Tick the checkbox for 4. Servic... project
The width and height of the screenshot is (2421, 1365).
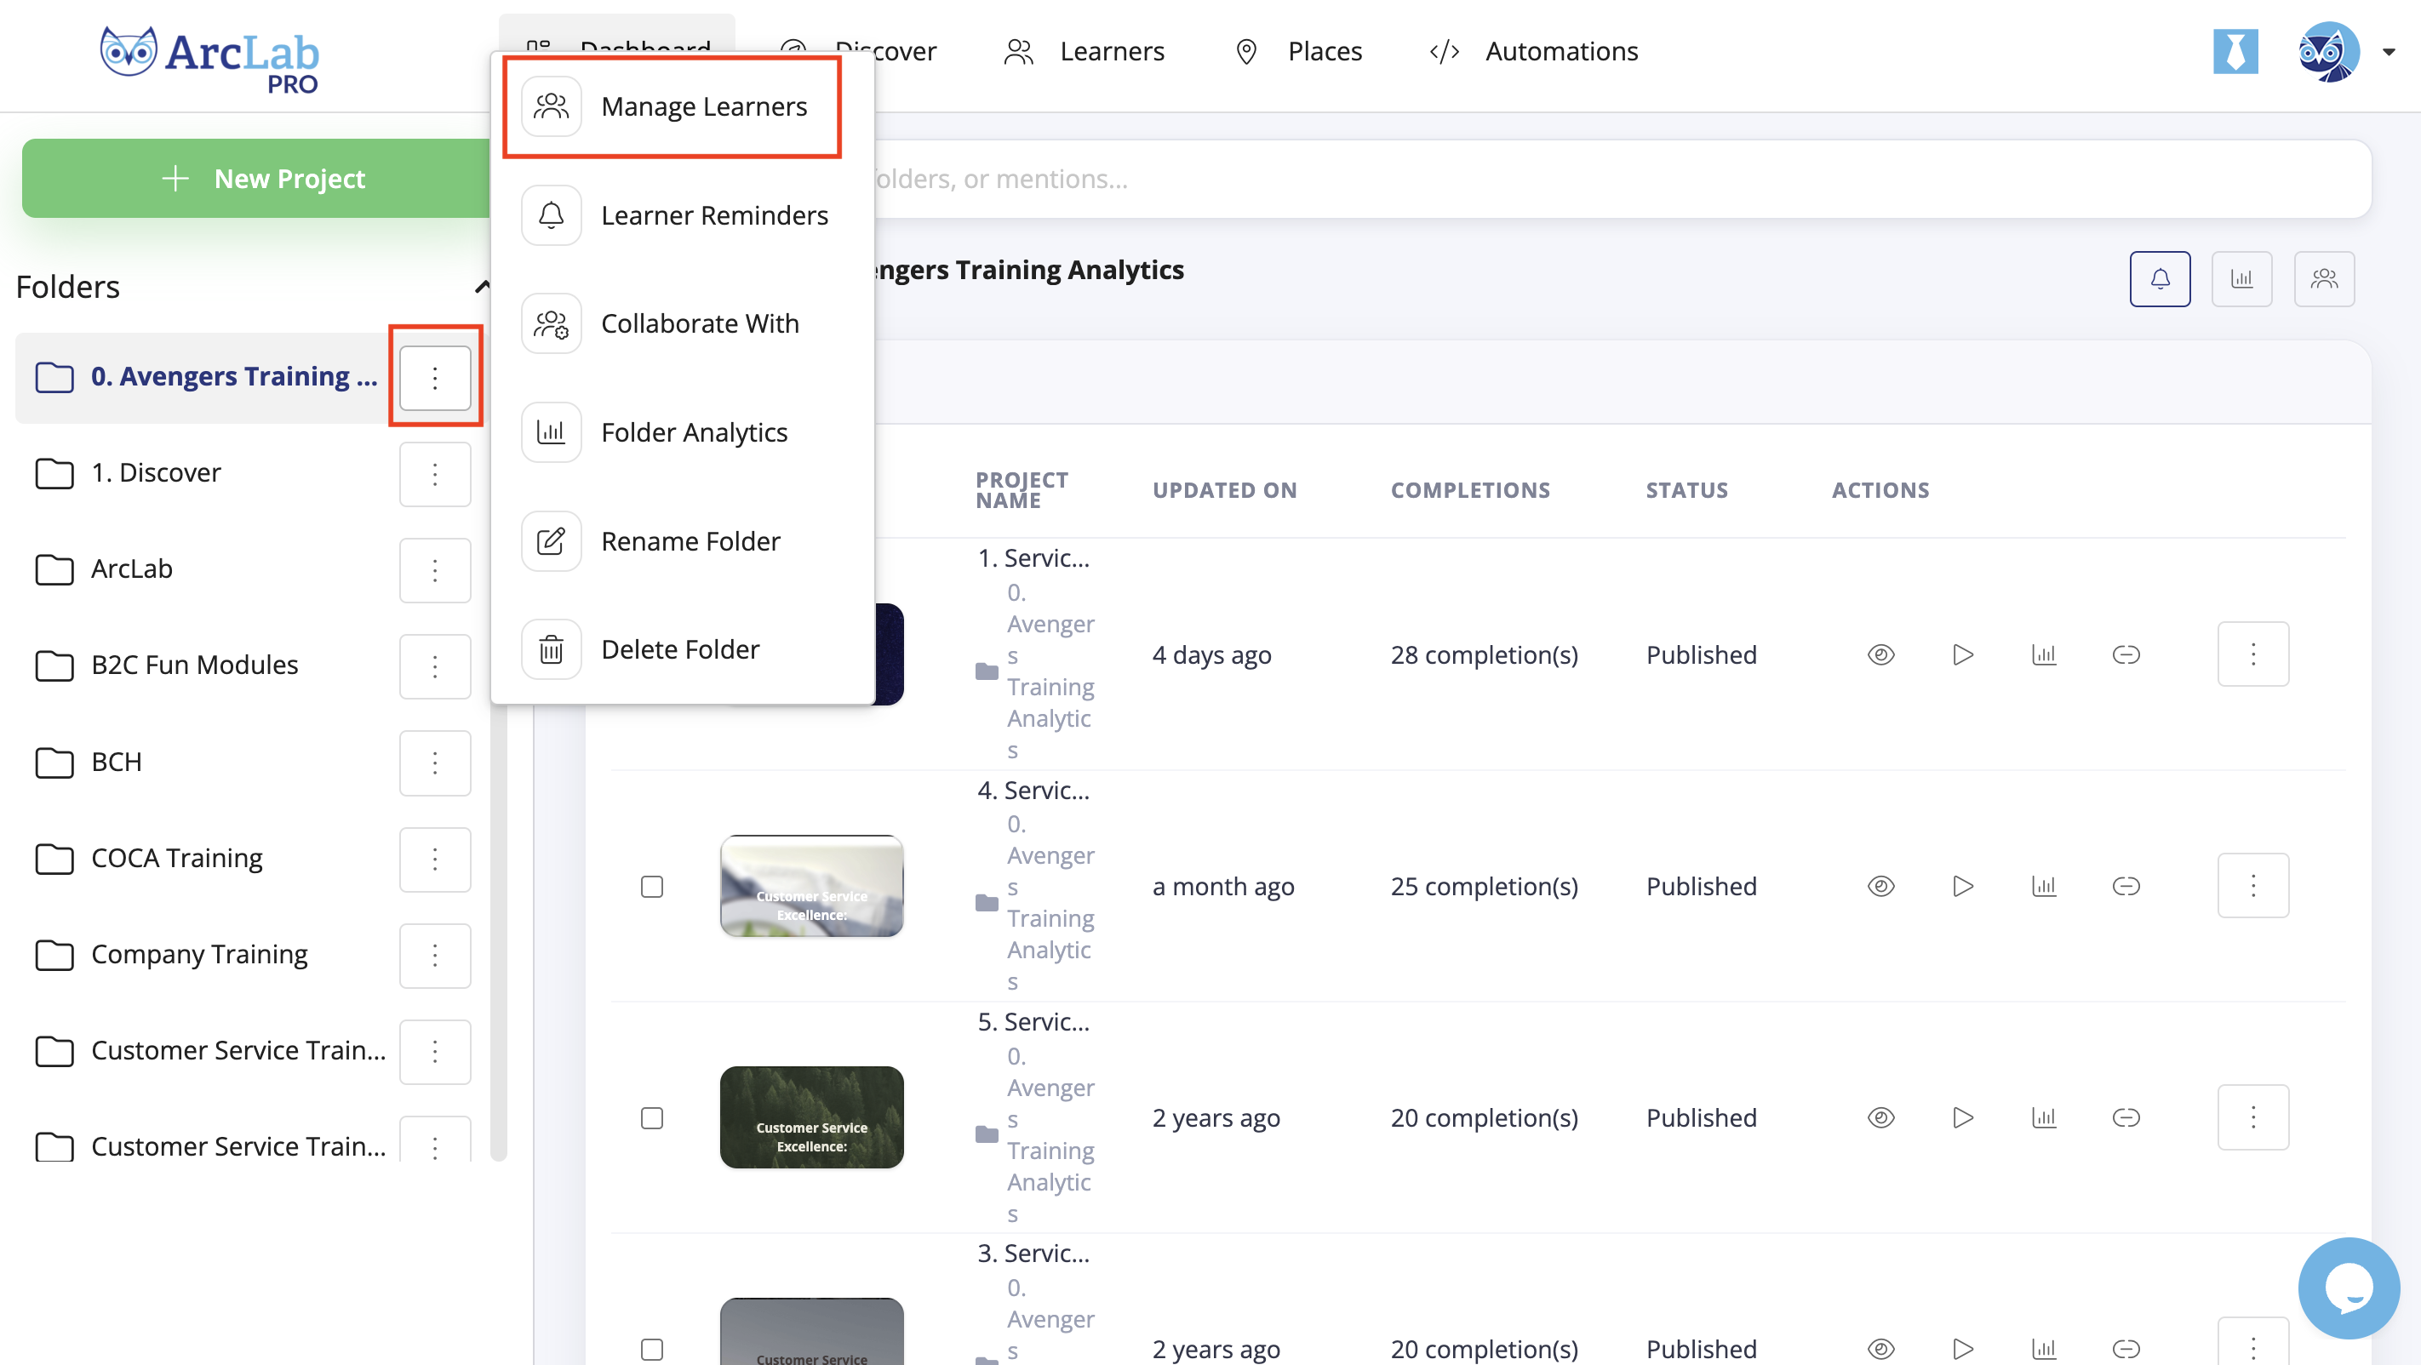pyautogui.click(x=651, y=887)
